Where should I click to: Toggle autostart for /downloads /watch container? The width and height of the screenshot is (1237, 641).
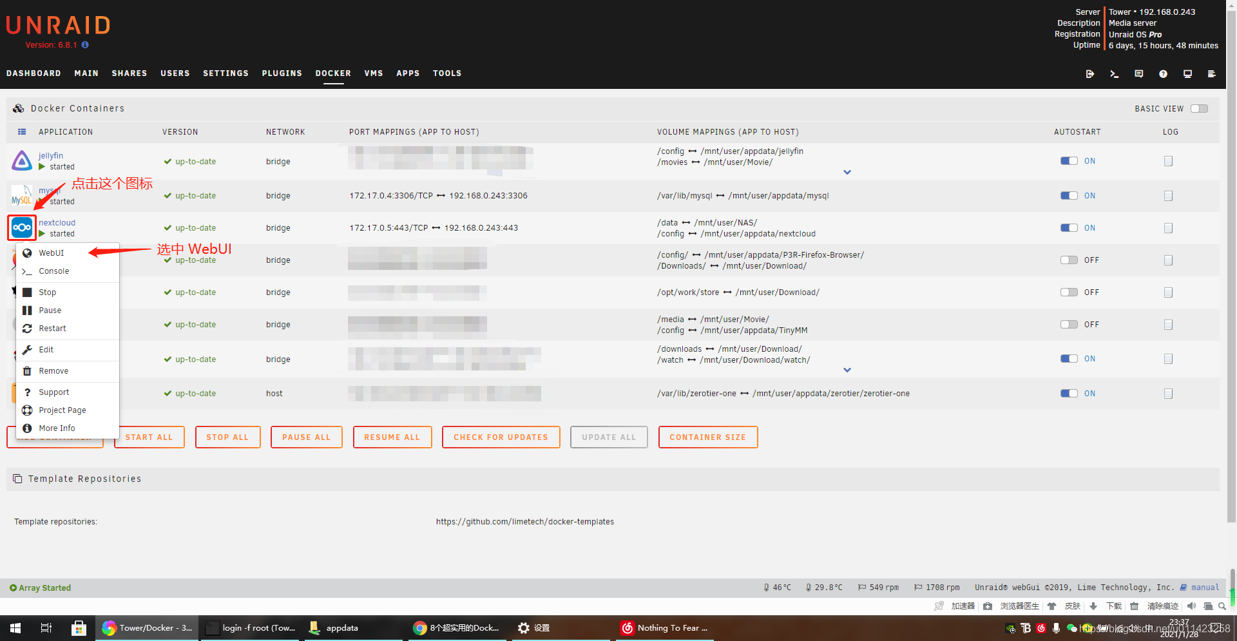click(x=1069, y=359)
